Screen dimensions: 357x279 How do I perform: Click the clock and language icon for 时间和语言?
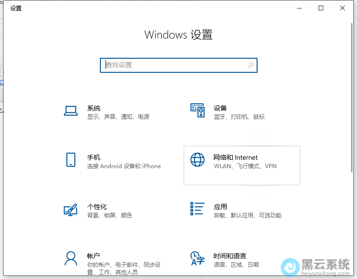pos(197,258)
